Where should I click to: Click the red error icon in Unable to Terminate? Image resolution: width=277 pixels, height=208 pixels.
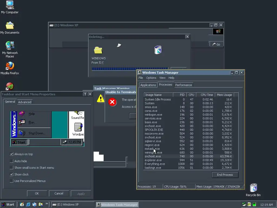(x=112, y=102)
